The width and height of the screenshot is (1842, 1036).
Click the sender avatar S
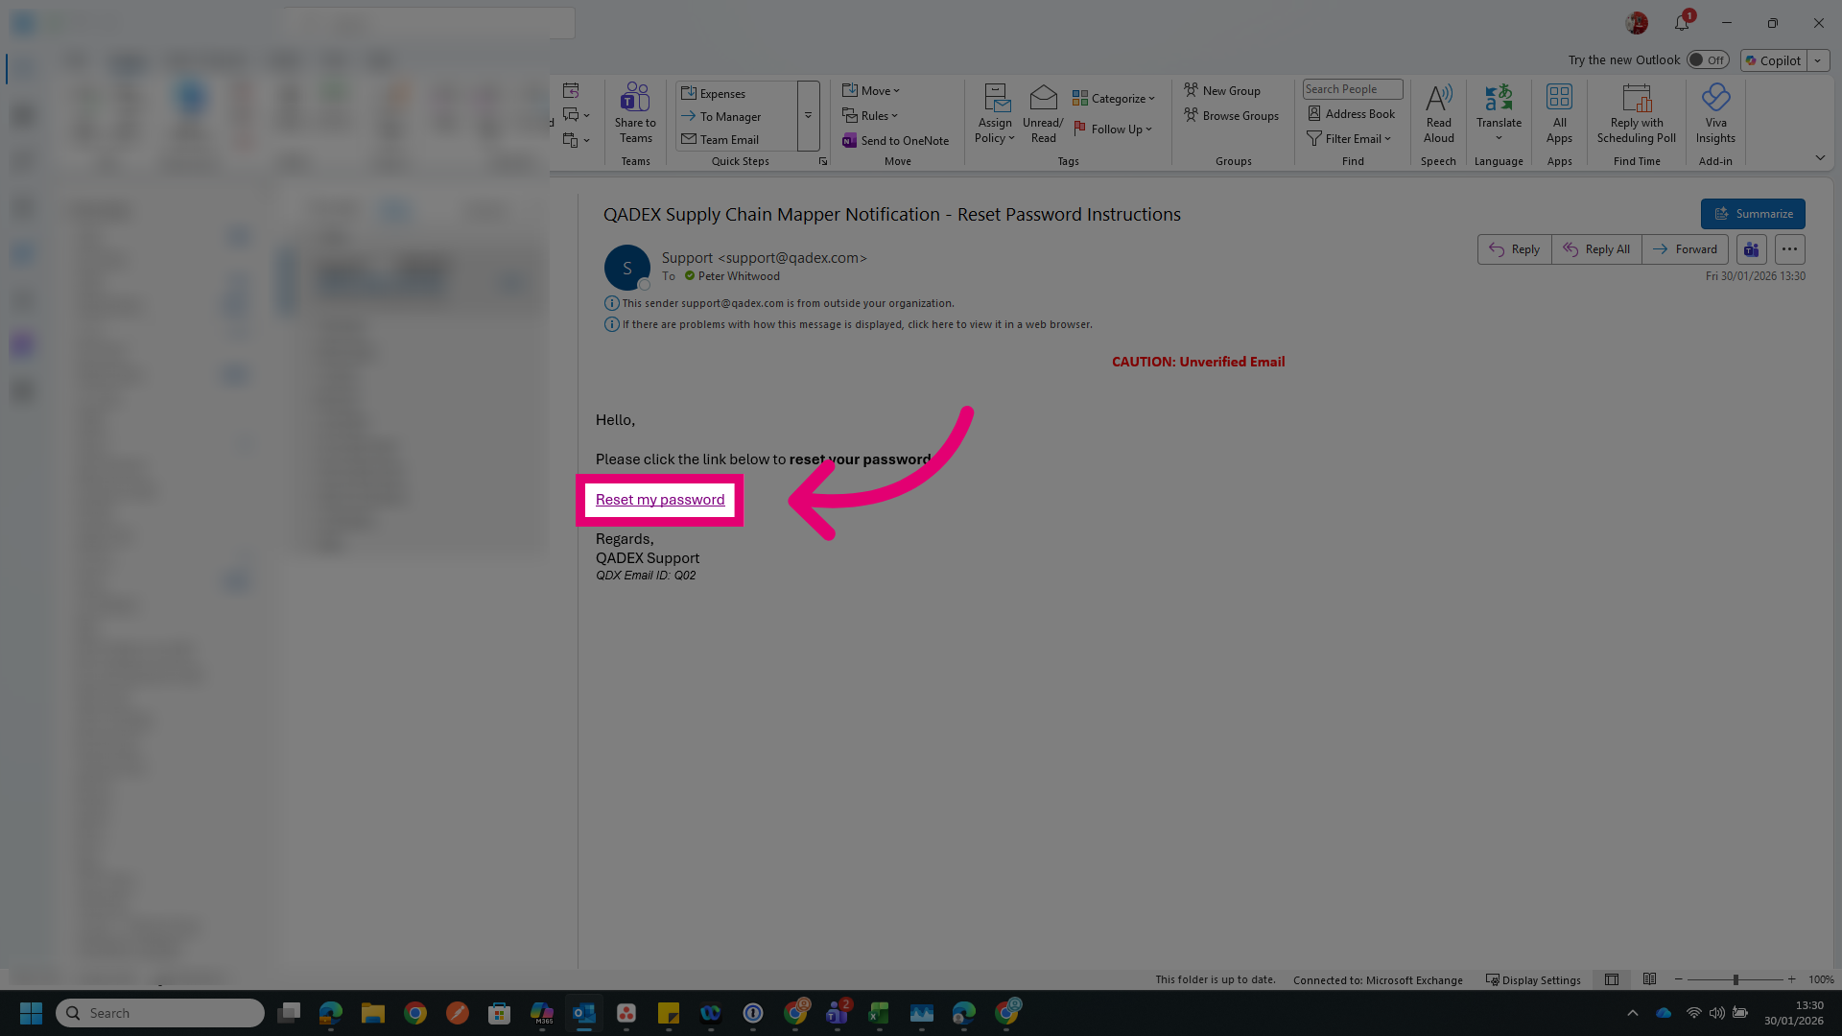(626, 268)
